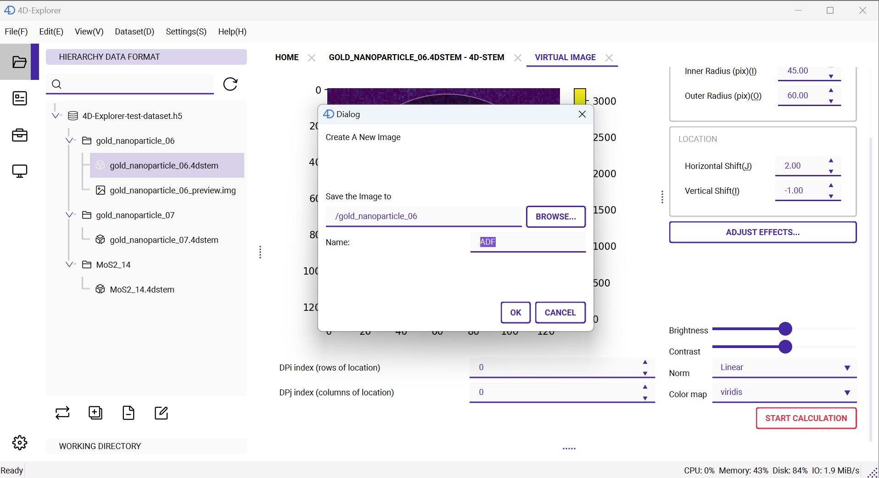Click the yellow colorbar swatch

pos(580,96)
